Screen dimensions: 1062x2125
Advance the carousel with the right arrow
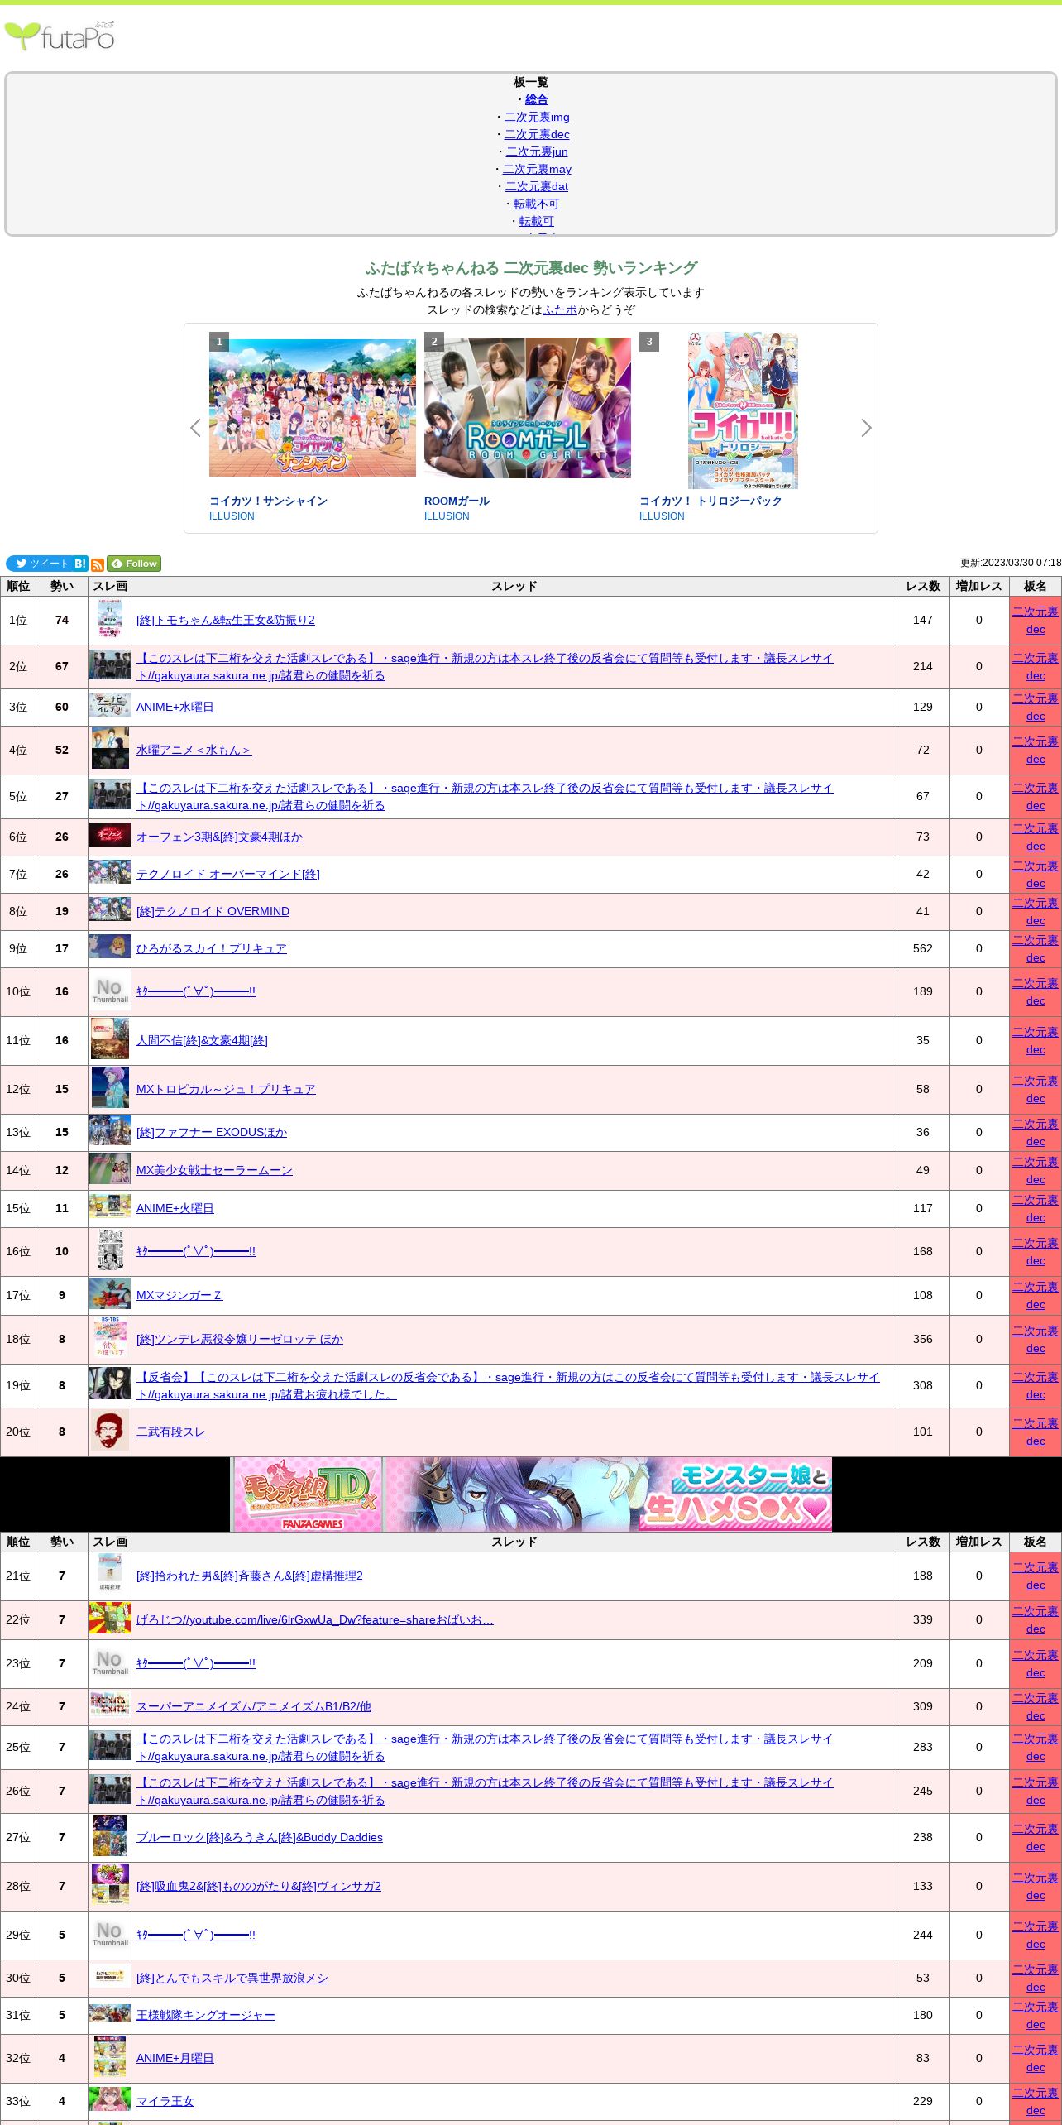pos(866,428)
